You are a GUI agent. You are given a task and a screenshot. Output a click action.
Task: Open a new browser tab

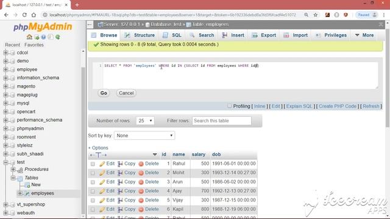coord(77,5)
